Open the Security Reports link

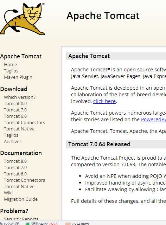click(x=21, y=219)
